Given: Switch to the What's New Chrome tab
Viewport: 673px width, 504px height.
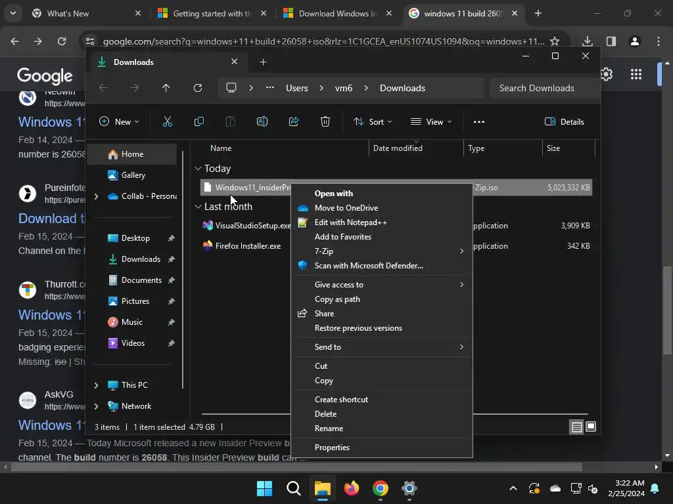Looking at the screenshot, I should tap(86, 13).
